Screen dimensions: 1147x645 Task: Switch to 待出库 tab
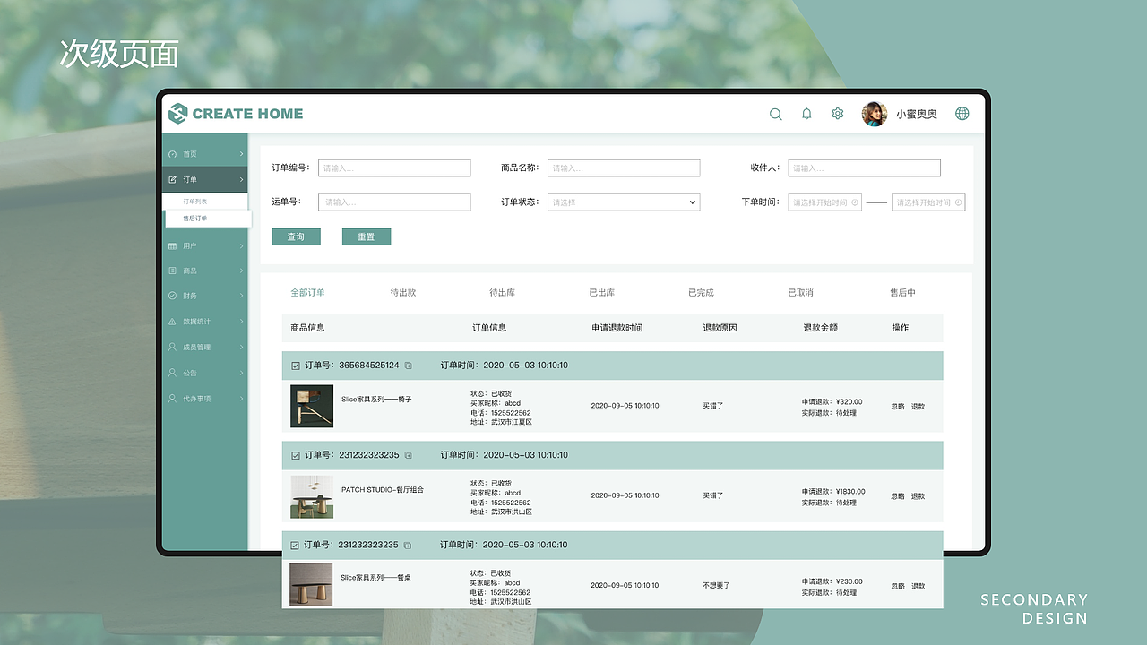[x=502, y=293]
